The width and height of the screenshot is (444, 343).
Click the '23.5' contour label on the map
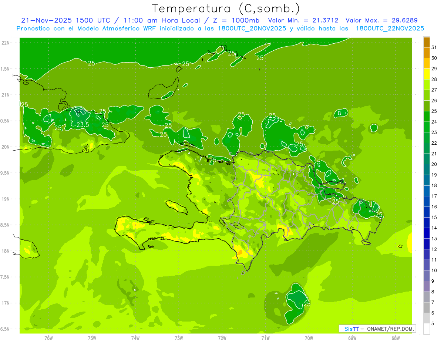coord(83,125)
